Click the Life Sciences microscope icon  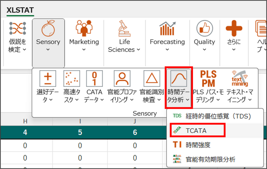[125, 28]
